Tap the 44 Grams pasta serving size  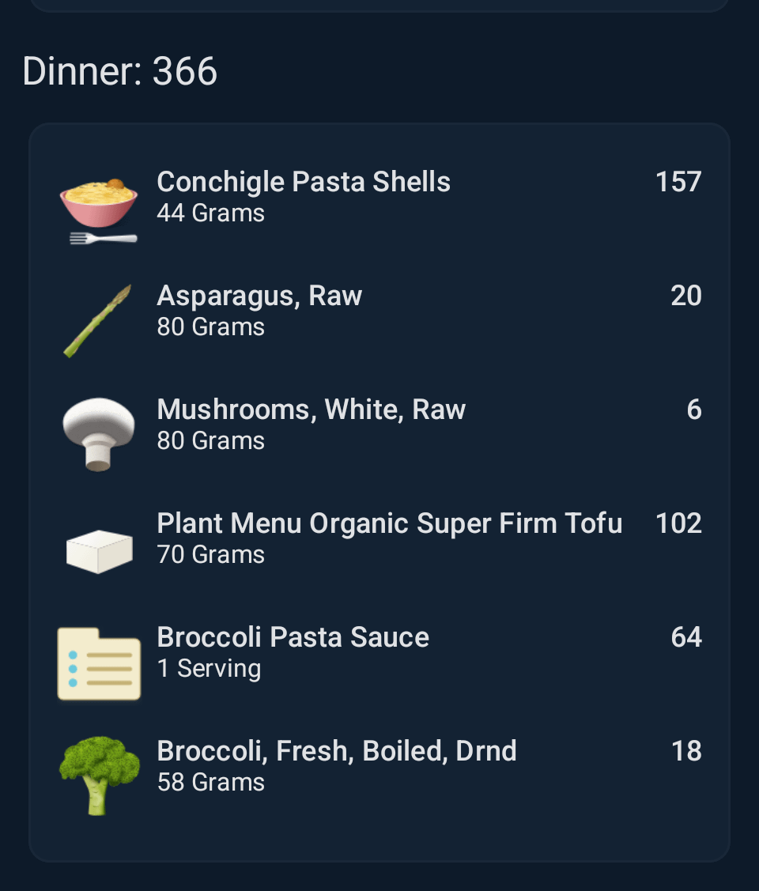click(x=210, y=213)
